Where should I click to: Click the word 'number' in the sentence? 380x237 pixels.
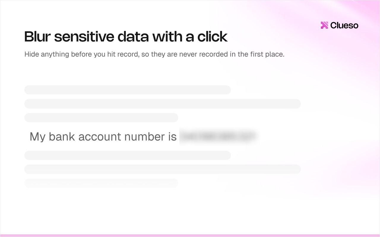coord(145,137)
